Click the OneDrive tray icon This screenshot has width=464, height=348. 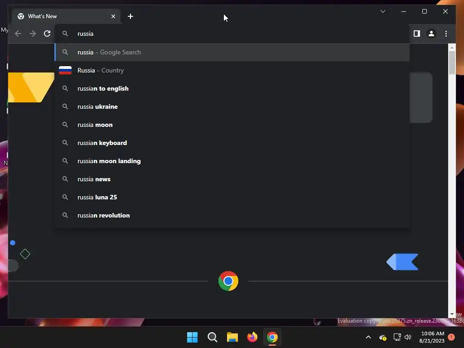tap(382, 337)
